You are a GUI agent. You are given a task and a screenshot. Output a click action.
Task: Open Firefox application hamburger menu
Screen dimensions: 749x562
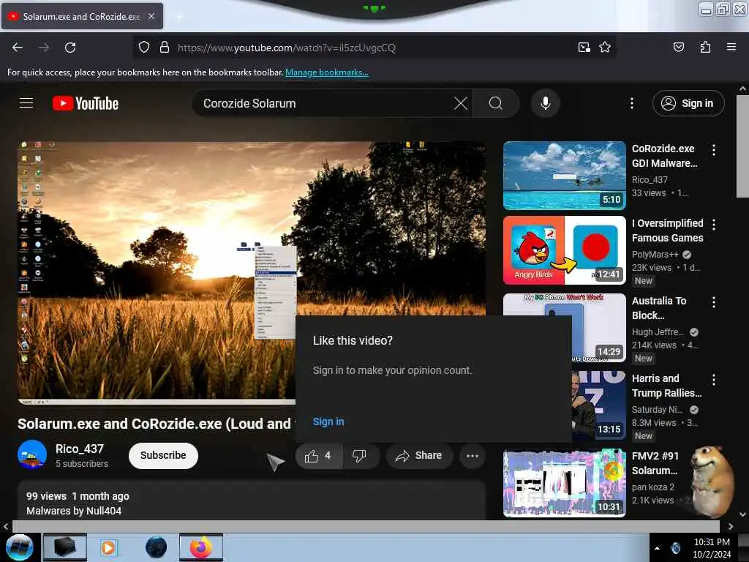731,48
